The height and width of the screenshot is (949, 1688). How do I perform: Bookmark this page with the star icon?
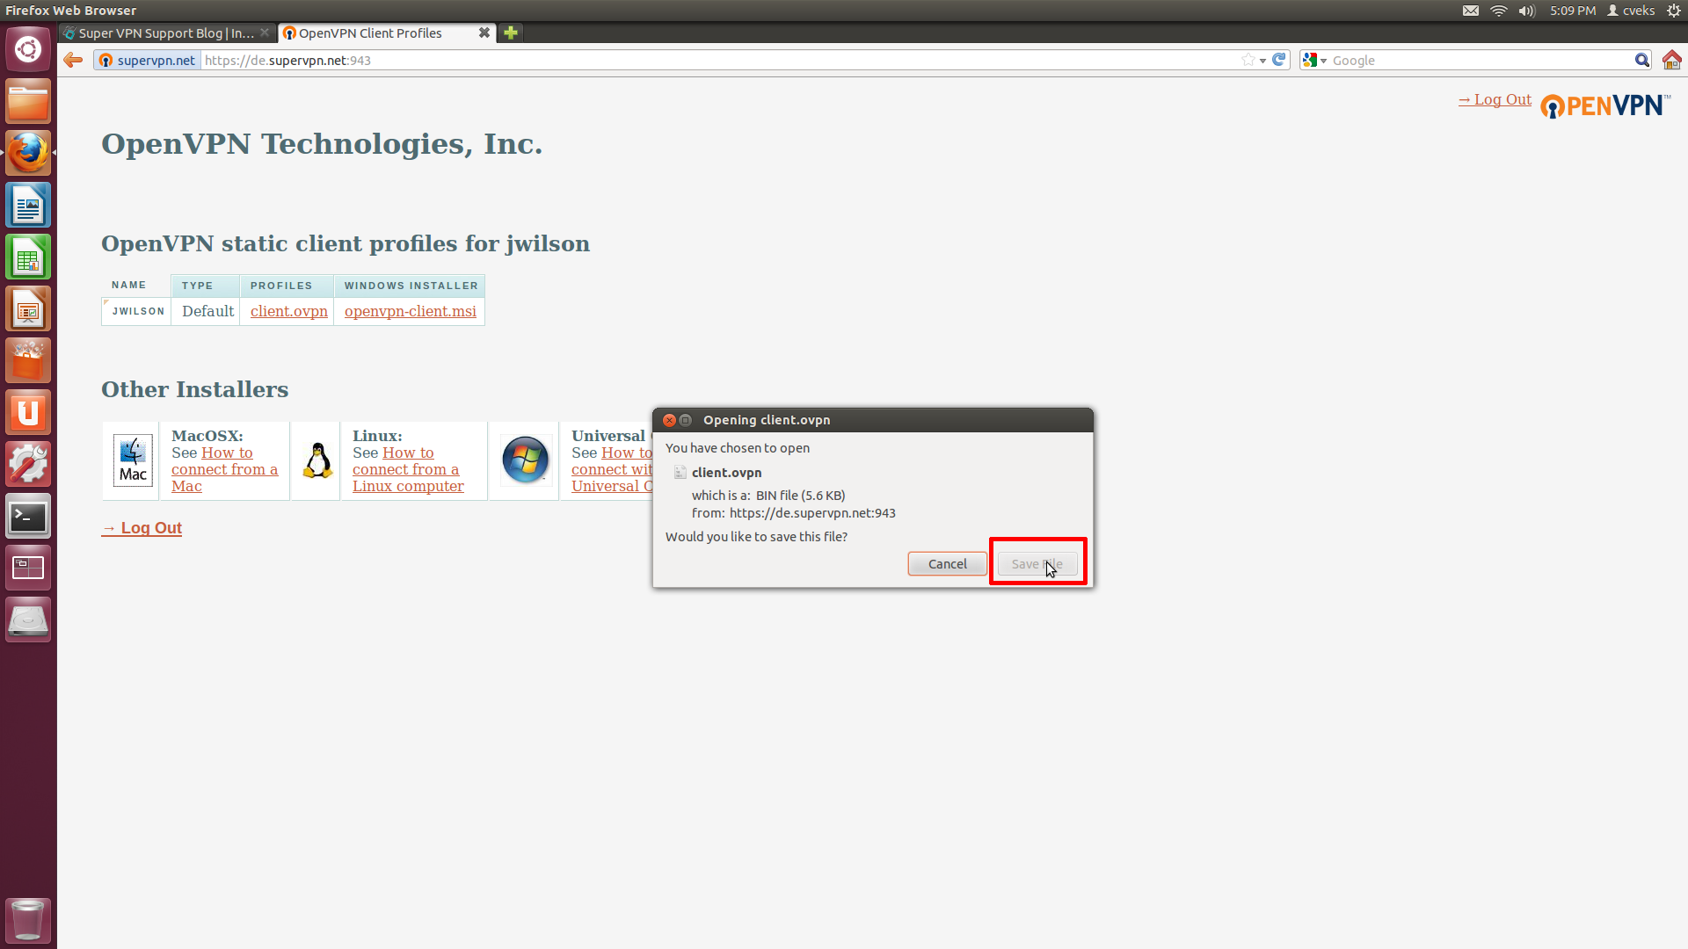pyautogui.click(x=1248, y=60)
